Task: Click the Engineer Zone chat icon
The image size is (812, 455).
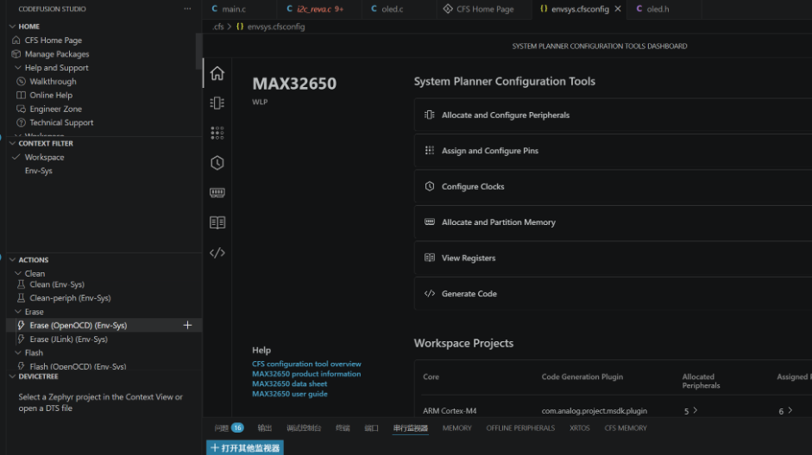Action: pos(21,109)
